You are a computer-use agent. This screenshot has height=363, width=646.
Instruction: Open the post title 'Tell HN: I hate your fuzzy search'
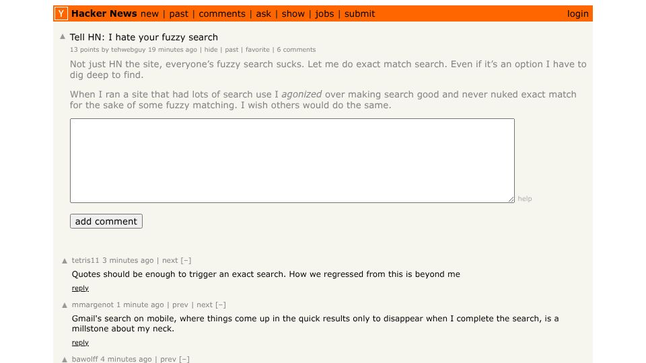pos(144,37)
